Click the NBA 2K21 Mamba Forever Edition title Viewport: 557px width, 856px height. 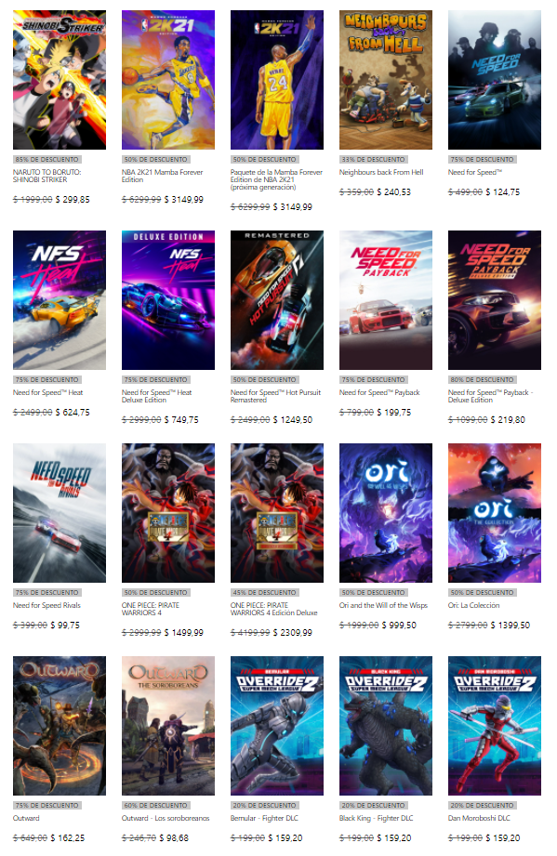point(162,176)
